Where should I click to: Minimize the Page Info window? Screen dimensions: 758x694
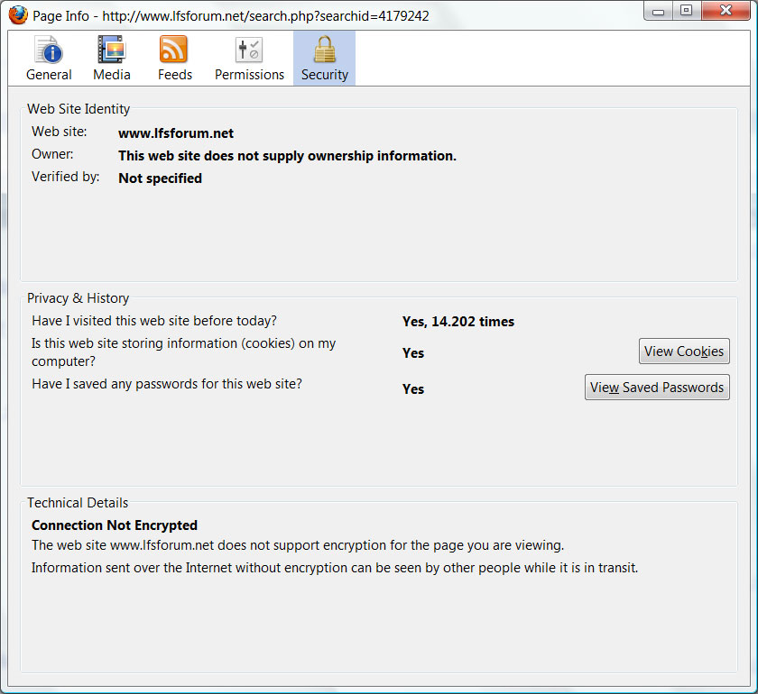click(x=658, y=11)
